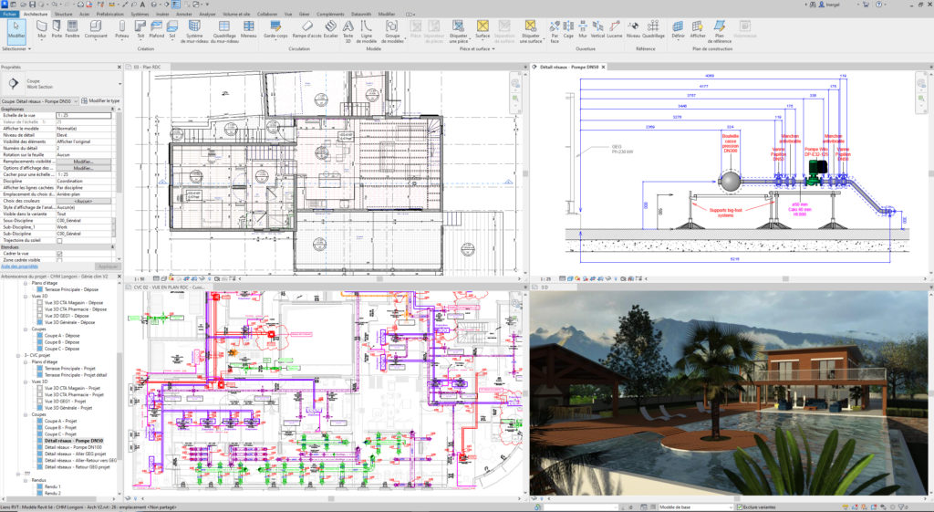Select the Surface tool
Image resolution: width=934 pixels, height=512 pixels.
pyautogui.click(x=483, y=29)
